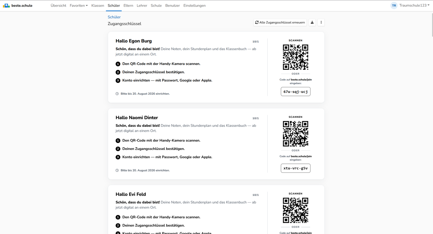
Task: Click beste.schule/join in Egon Burg card
Action: pos(301,80)
